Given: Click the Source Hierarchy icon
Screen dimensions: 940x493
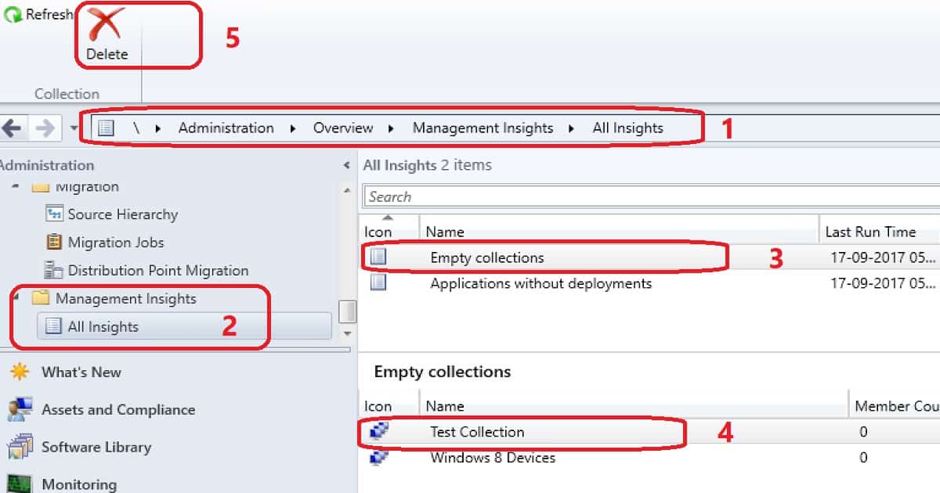Looking at the screenshot, I should (x=54, y=214).
